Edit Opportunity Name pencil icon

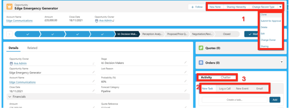coord(94,72)
